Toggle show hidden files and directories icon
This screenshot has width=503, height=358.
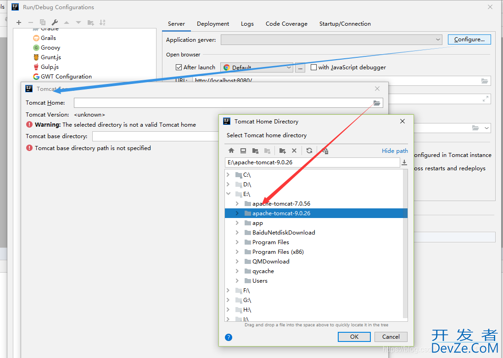(x=325, y=151)
